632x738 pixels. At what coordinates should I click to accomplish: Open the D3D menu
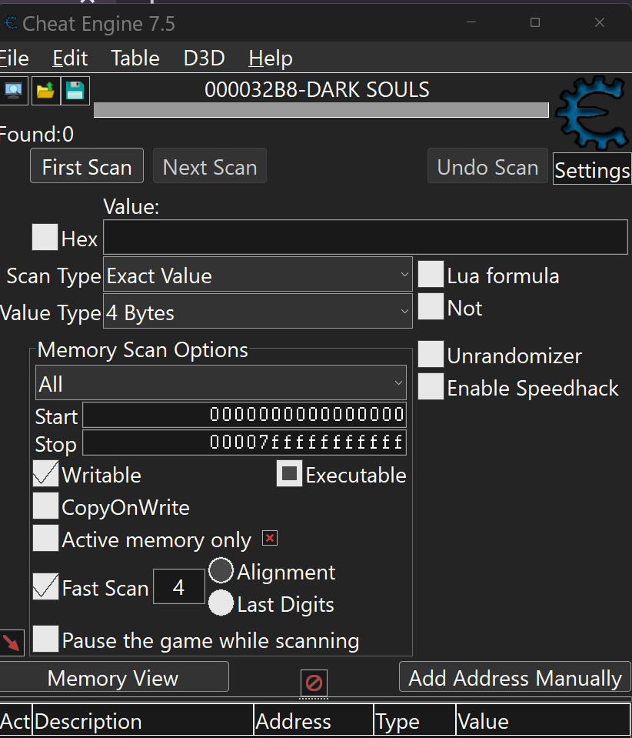(x=203, y=58)
